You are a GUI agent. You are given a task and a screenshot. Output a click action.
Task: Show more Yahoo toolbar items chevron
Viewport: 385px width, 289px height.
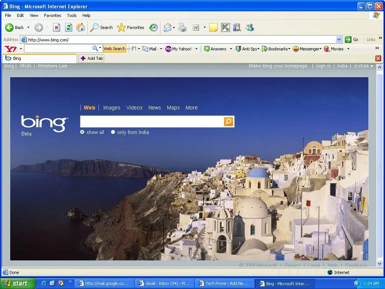click(377, 48)
